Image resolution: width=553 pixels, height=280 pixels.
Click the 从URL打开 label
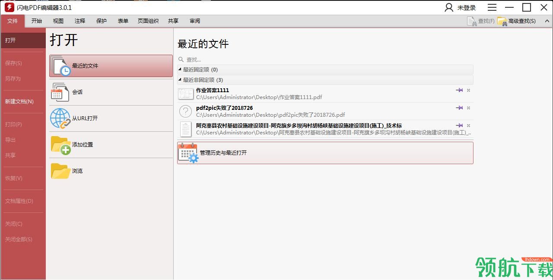(x=85, y=118)
